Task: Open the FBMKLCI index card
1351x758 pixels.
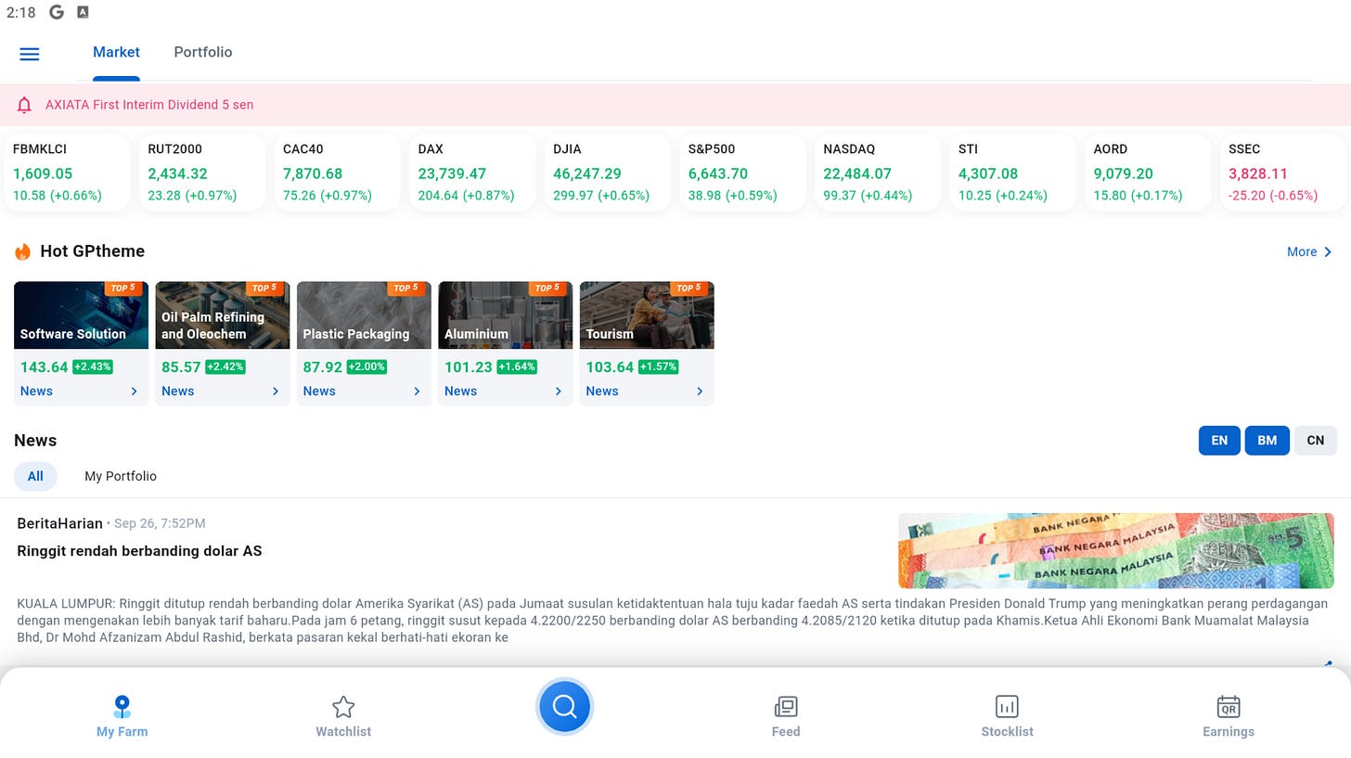Action: click(x=67, y=173)
